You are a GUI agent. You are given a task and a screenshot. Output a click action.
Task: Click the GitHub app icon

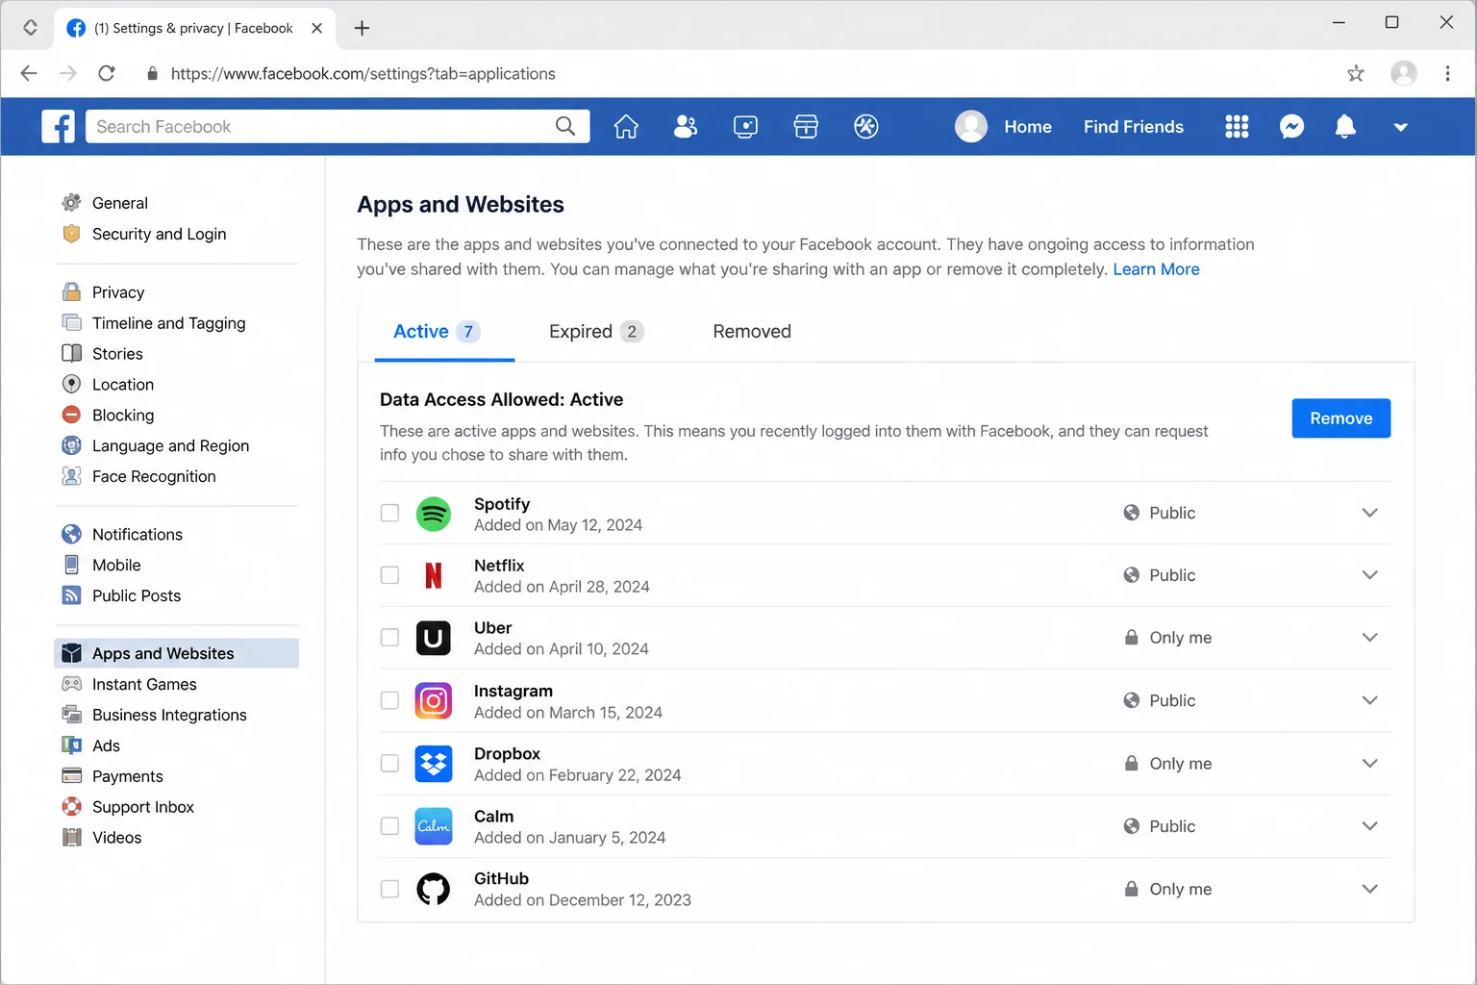433,889
